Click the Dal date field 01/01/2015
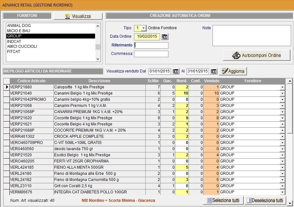This screenshot has width=294, height=207. [x=160, y=71]
